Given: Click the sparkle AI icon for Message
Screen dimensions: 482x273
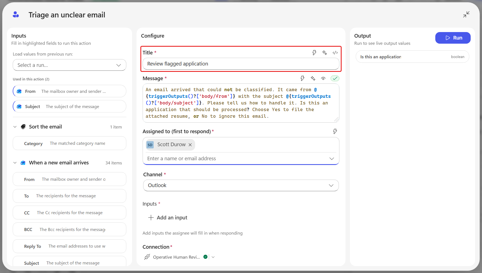Looking at the screenshot, I should 313,78.
